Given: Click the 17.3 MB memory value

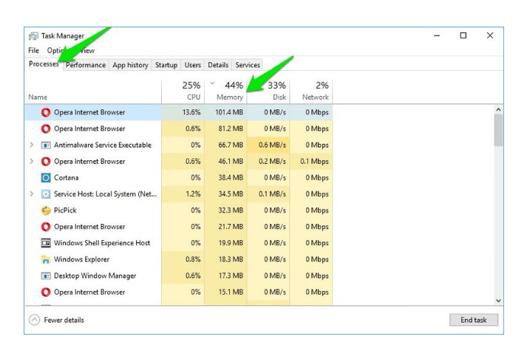Looking at the screenshot, I should point(231,276).
